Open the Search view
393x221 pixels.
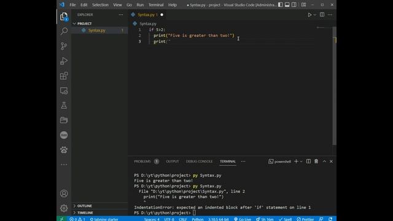[x=64, y=31]
